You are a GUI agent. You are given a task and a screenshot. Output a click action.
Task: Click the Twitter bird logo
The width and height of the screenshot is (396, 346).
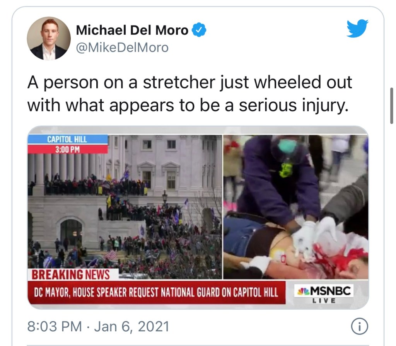357,28
